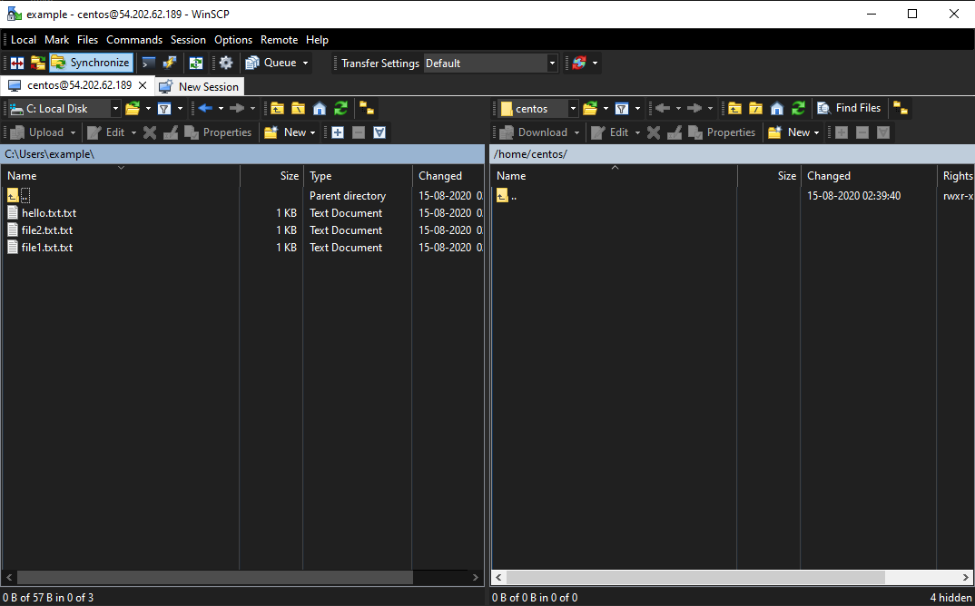Image resolution: width=975 pixels, height=606 pixels.
Task: Open the Transfer Settings Default combo box
Action: pos(490,64)
